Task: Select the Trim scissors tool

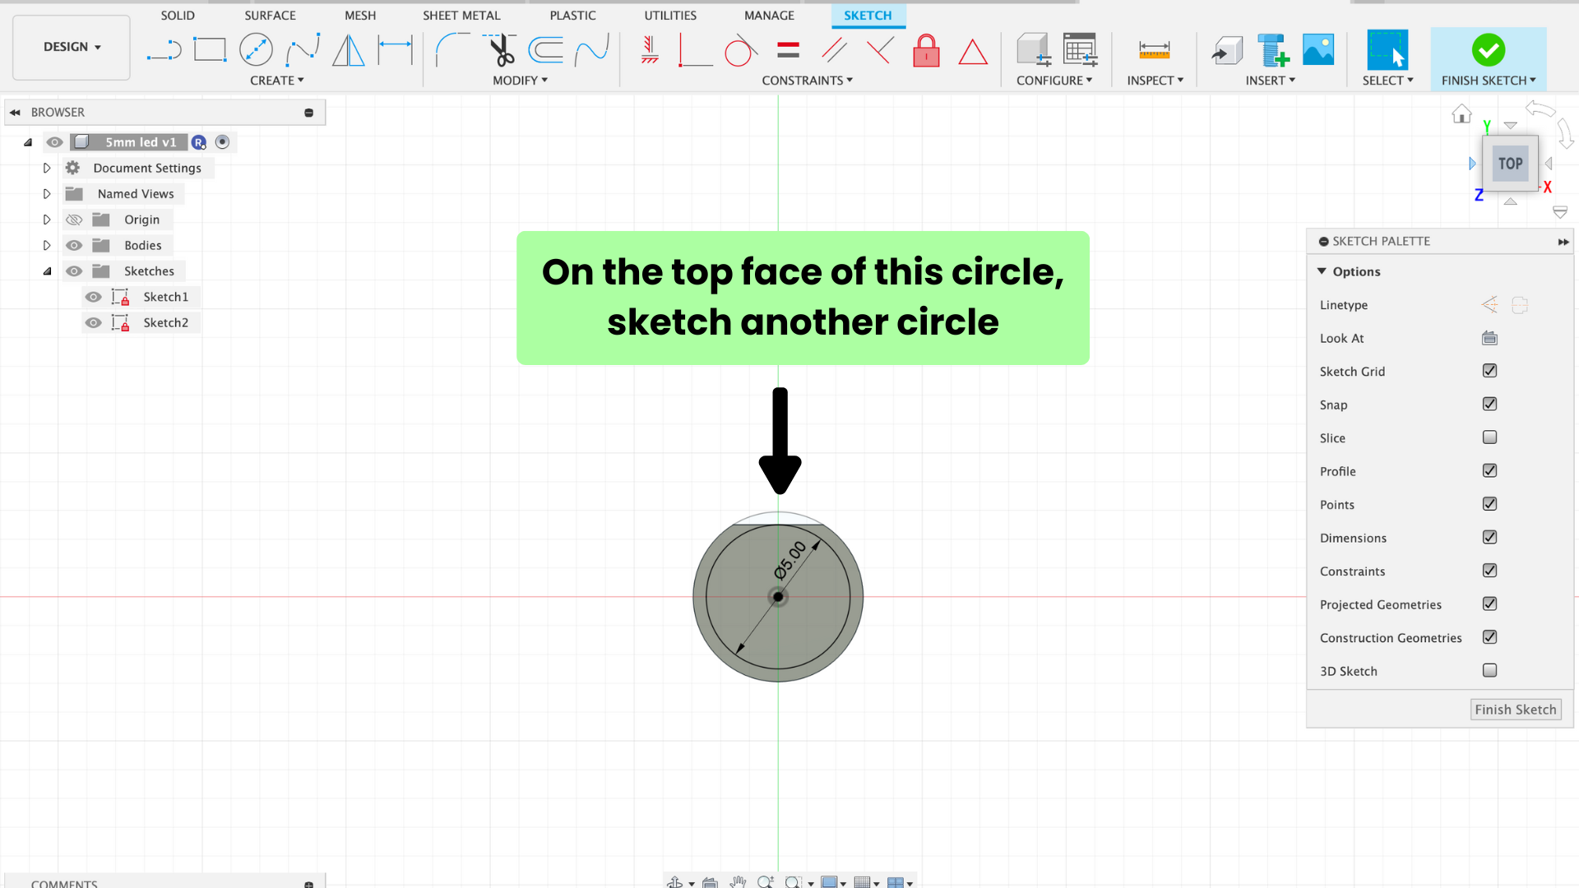Action: pyautogui.click(x=500, y=50)
